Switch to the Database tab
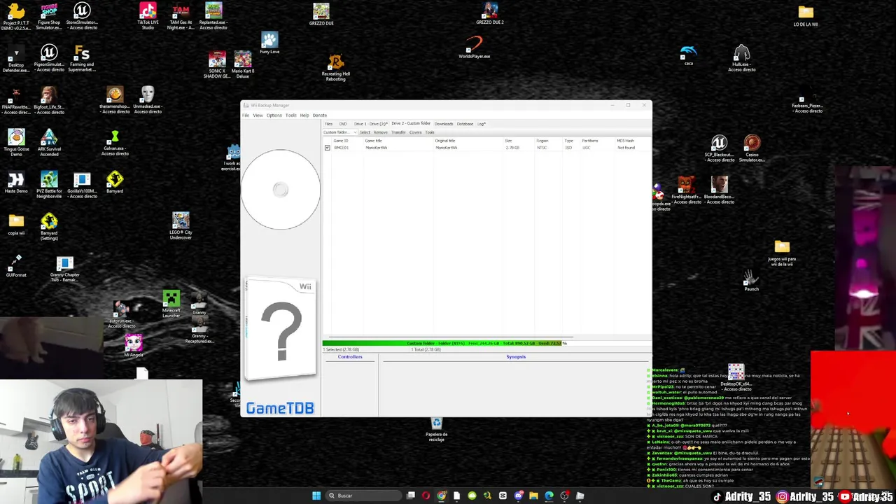Image resolution: width=896 pixels, height=504 pixels. pos(465,124)
